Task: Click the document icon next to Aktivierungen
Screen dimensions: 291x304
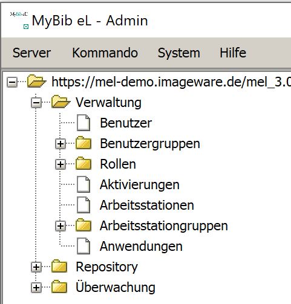Action: [x=83, y=184]
